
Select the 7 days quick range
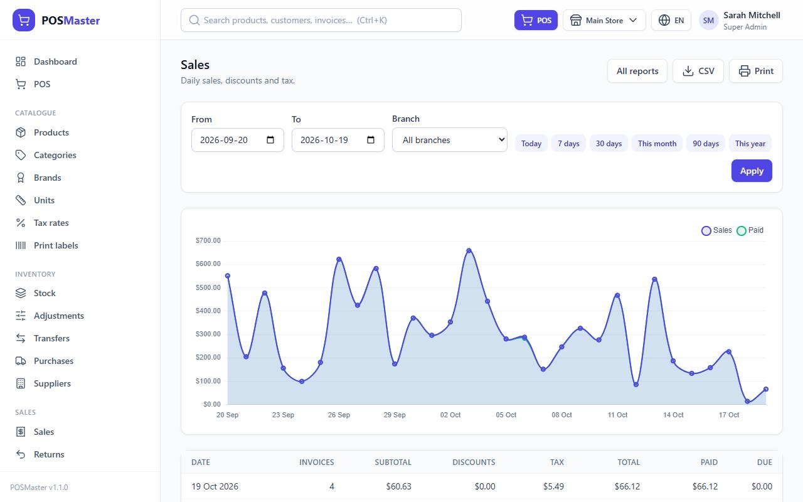click(568, 143)
